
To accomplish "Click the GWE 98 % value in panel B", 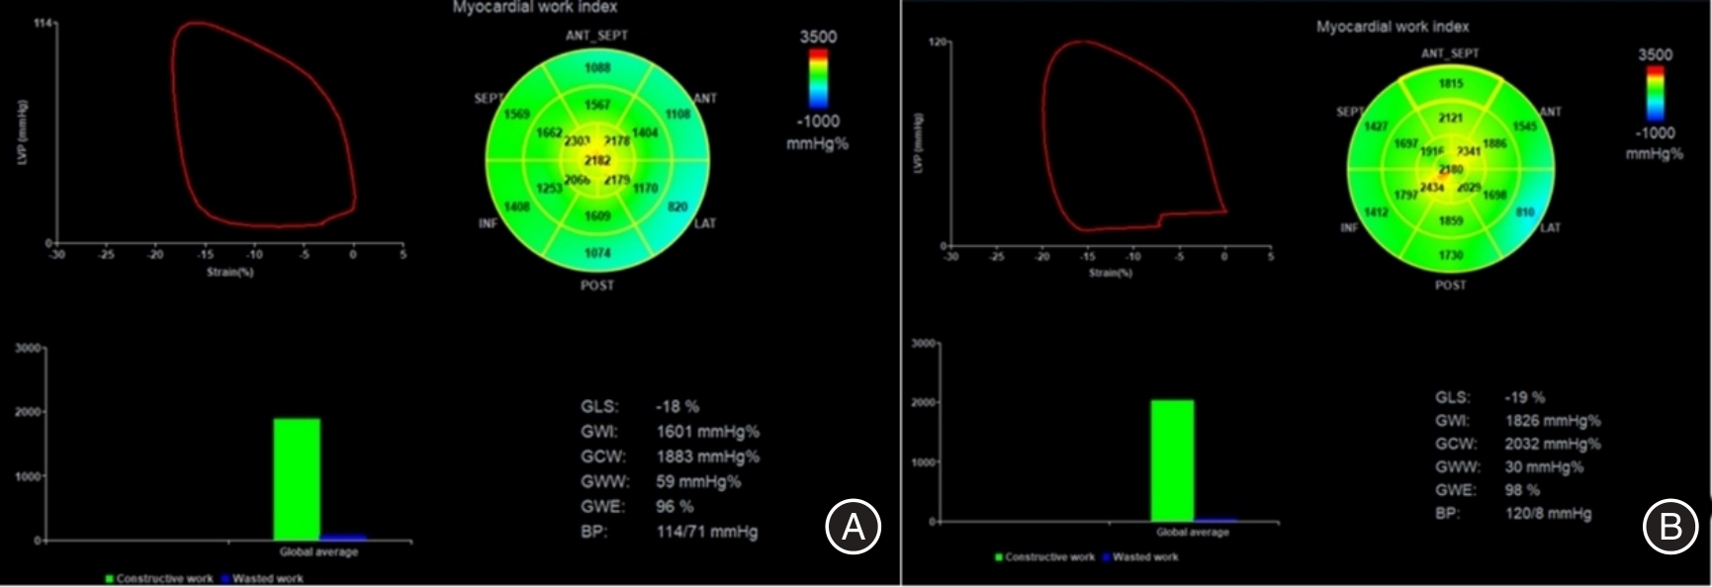I will (x=1522, y=490).
